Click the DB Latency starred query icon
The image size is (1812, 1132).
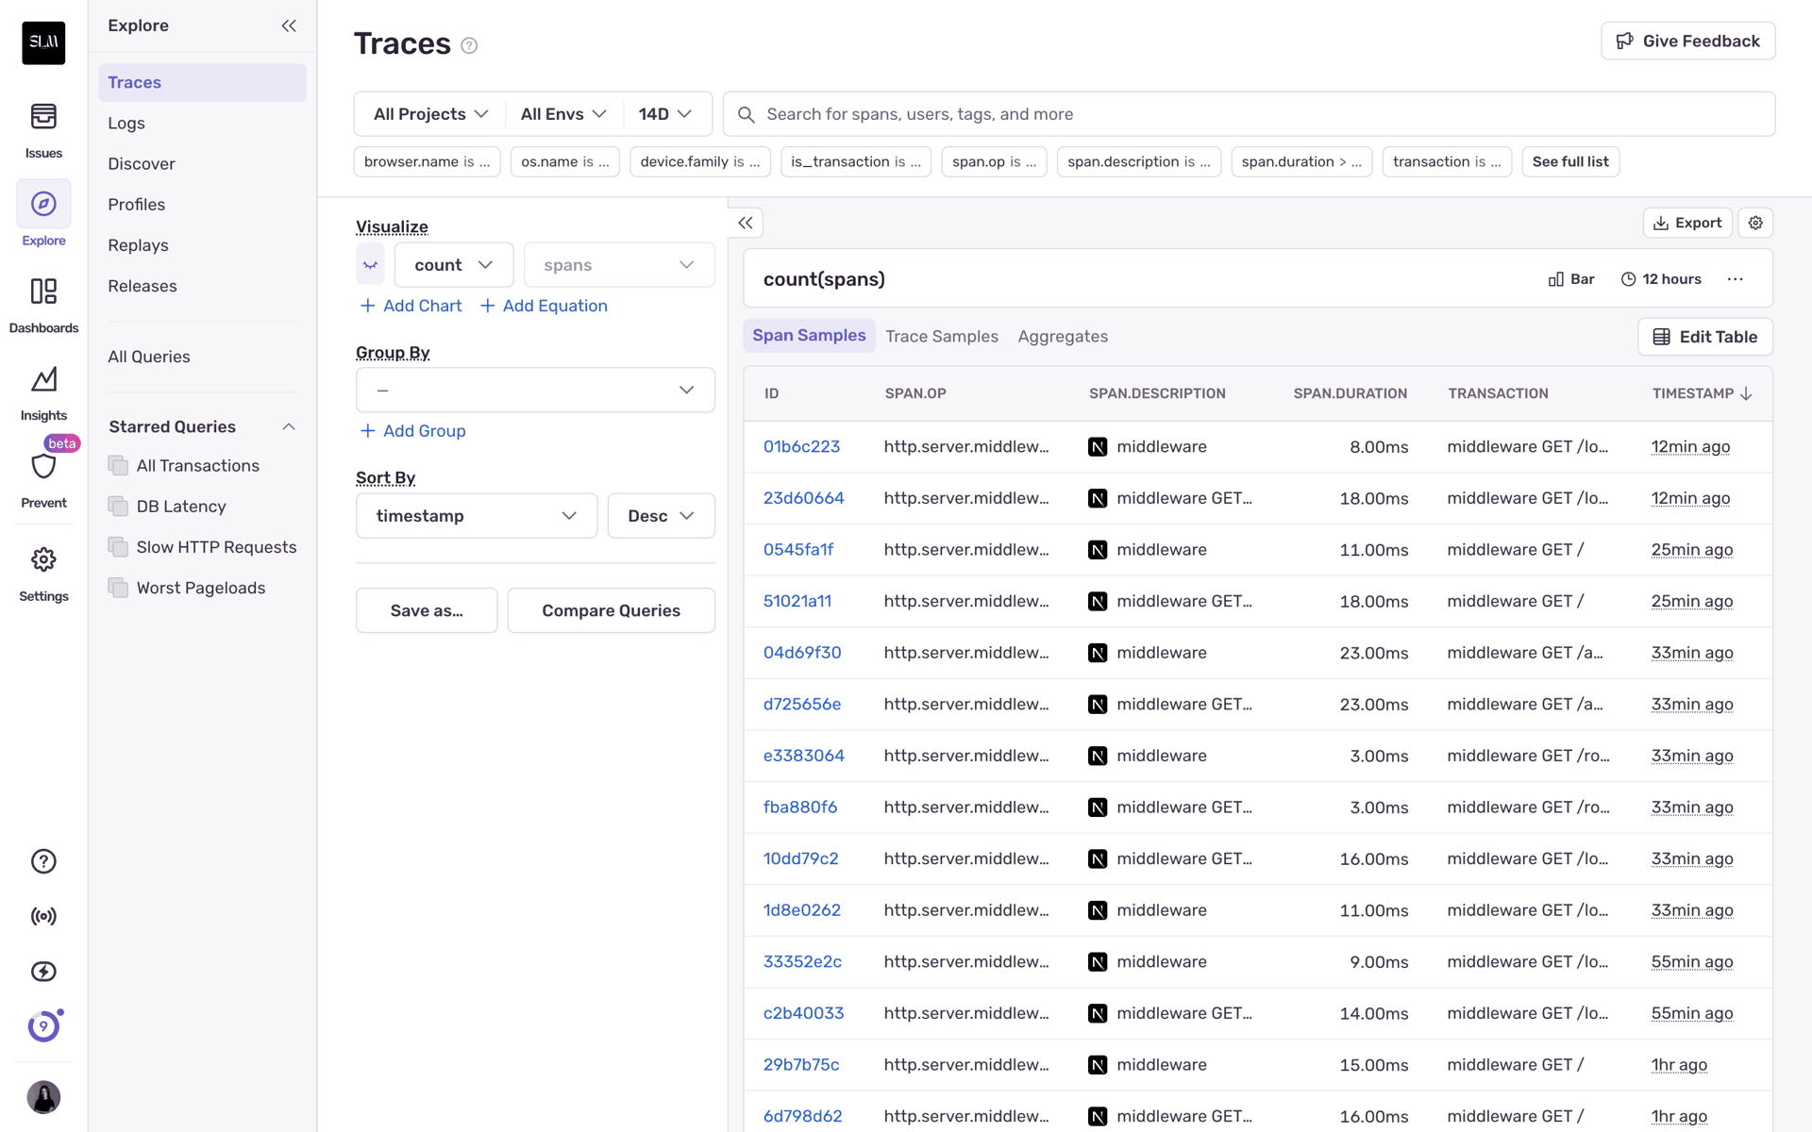pyautogui.click(x=118, y=506)
